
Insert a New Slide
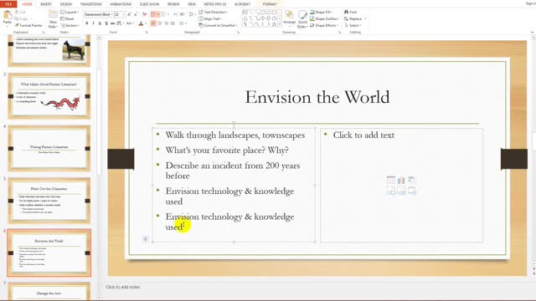53,19
